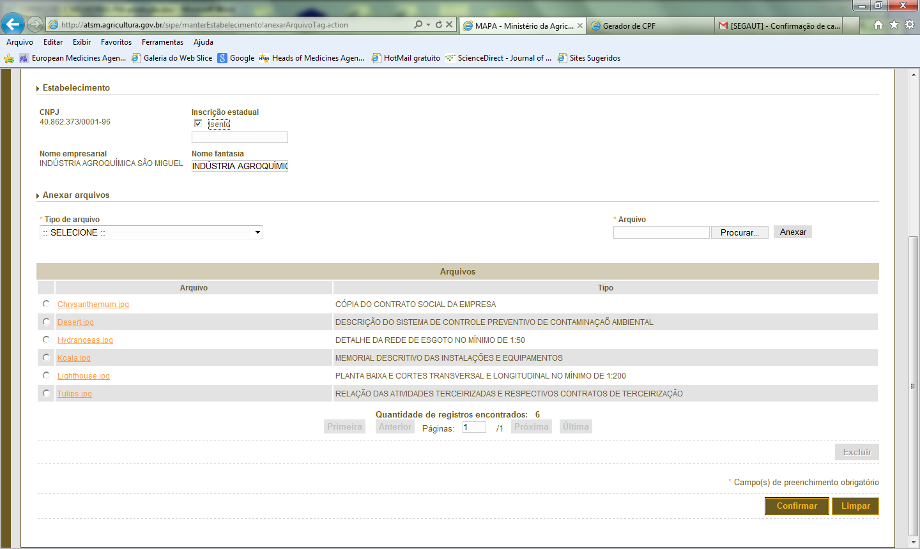Screen dimensions: 920x549
Task: Open the Koala.jpg file link
Action: pyautogui.click(x=74, y=358)
